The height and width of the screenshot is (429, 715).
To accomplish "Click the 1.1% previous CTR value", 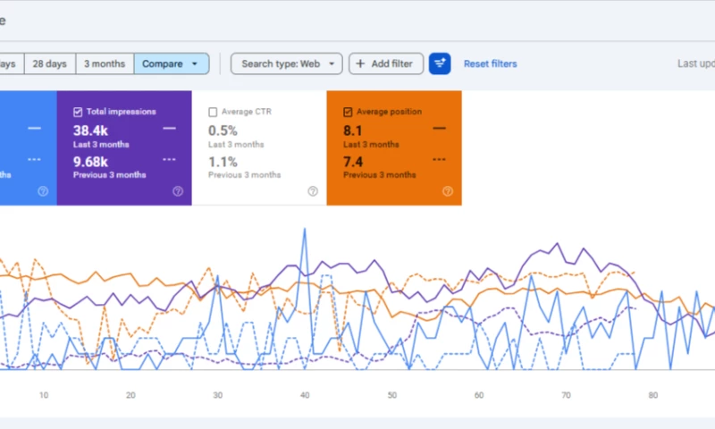I will click(x=223, y=162).
